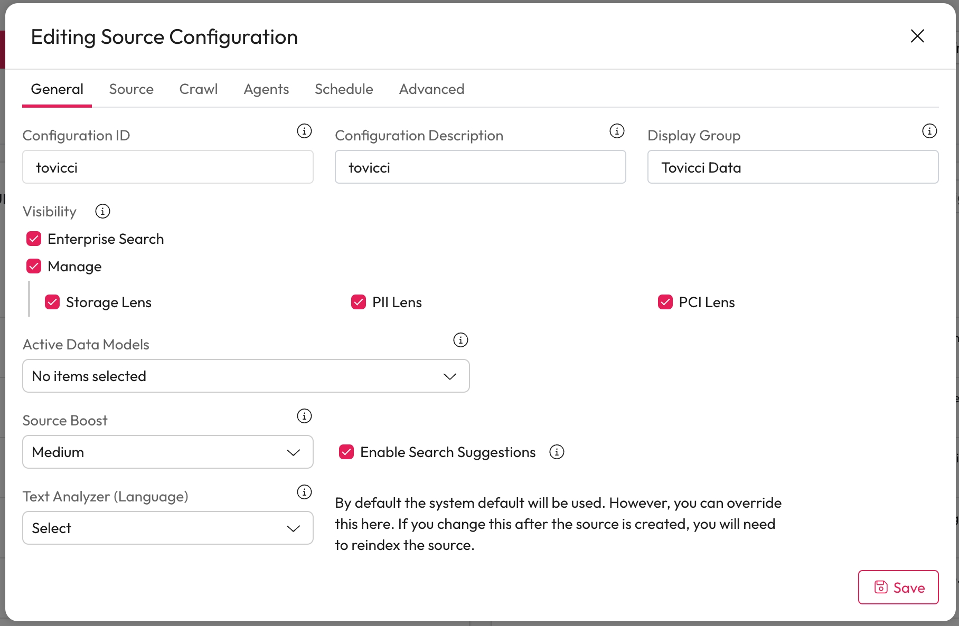
Task: Save the source configuration
Action: click(898, 587)
